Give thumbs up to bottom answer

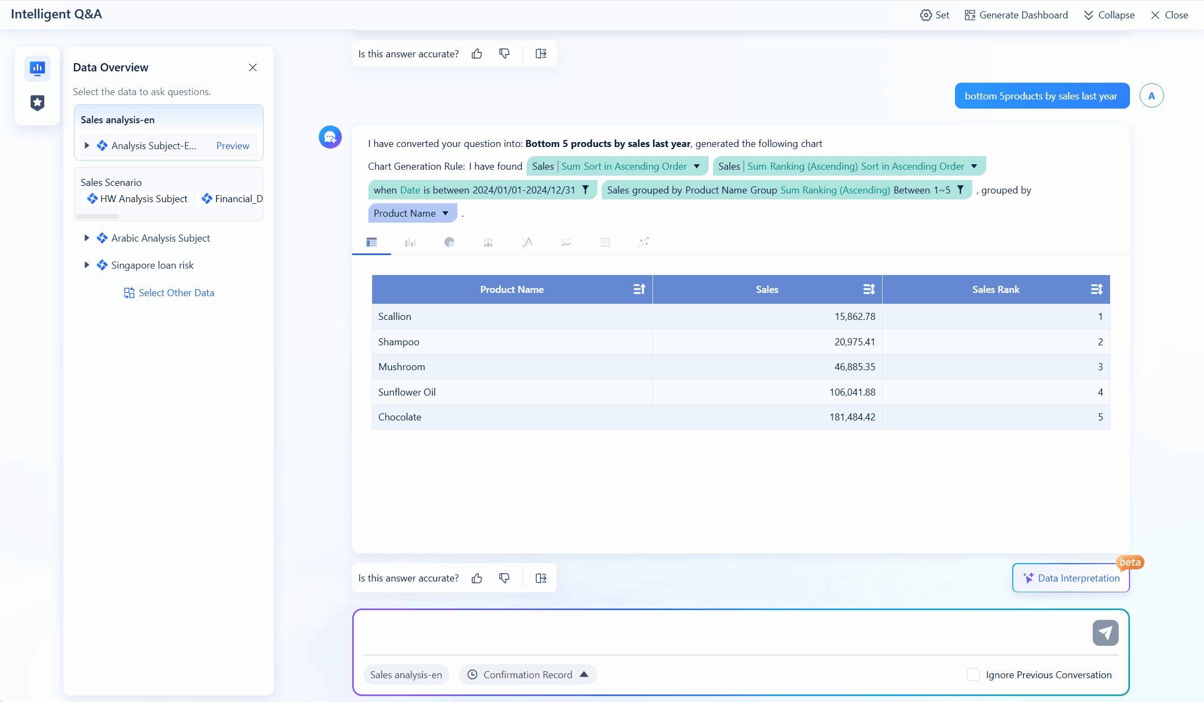point(476,578)
